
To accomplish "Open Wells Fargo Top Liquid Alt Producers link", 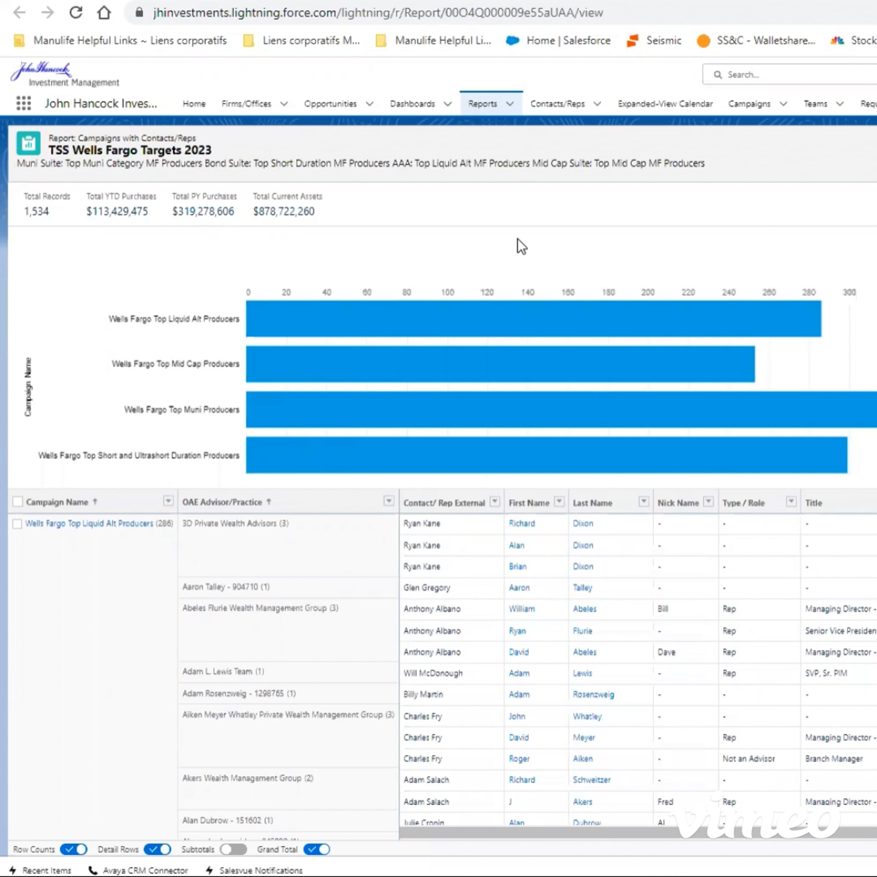I will click(x=89, y=523).
